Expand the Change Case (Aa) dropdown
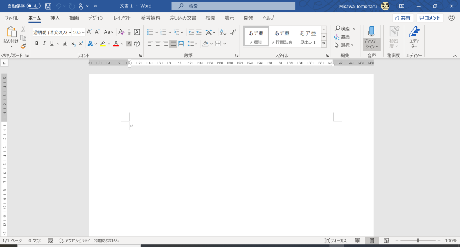The image size is (460, 247). pos(113,32)
